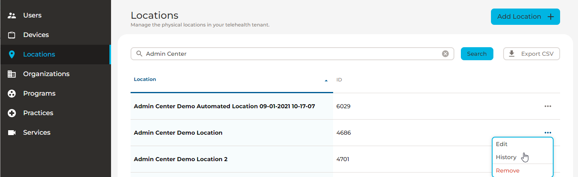Open the Users sidebar section

(x=55, y=15)
